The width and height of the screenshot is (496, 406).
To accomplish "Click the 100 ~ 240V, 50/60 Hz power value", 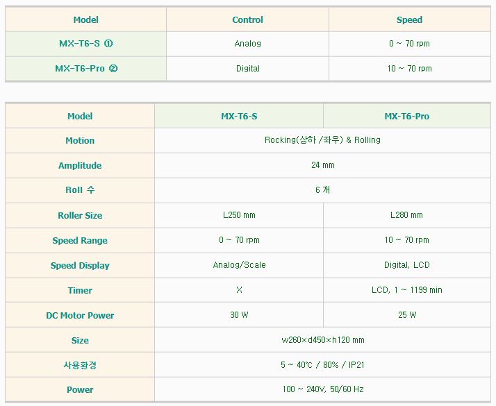I will pos(322,390).
